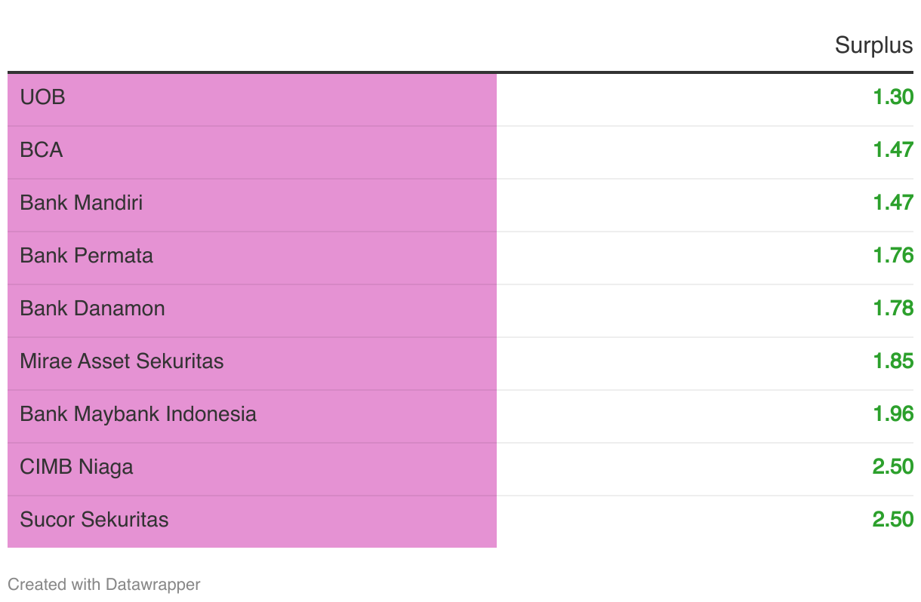Click Bank Permata surplus value 1.76

(893, 256)
